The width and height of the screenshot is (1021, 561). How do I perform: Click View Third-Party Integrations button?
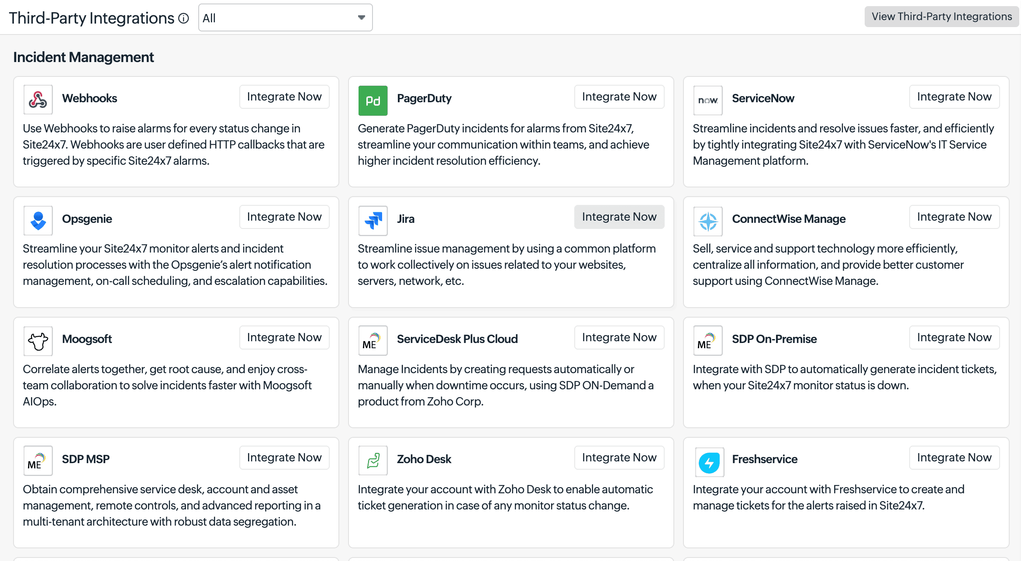click(x=942, y=17)
